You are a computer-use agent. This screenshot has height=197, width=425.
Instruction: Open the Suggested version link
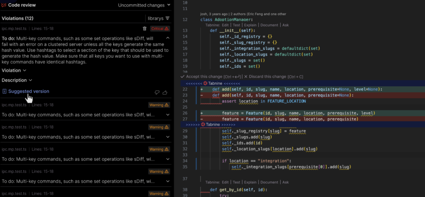pos(29,91)
